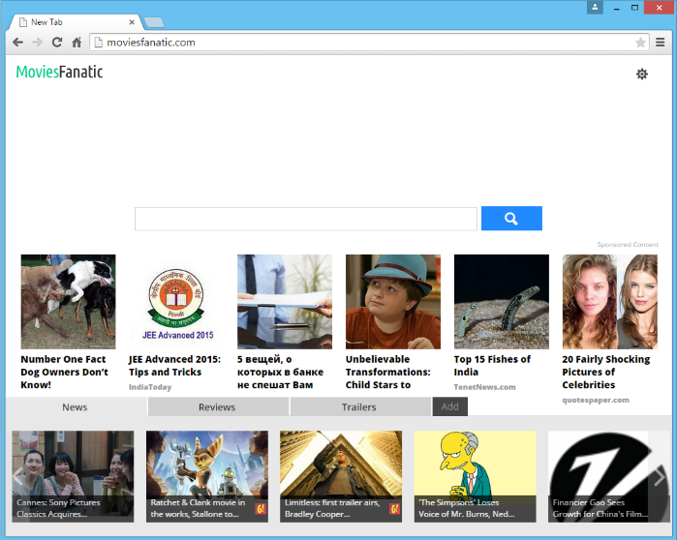Open a new browser tab

154,22
